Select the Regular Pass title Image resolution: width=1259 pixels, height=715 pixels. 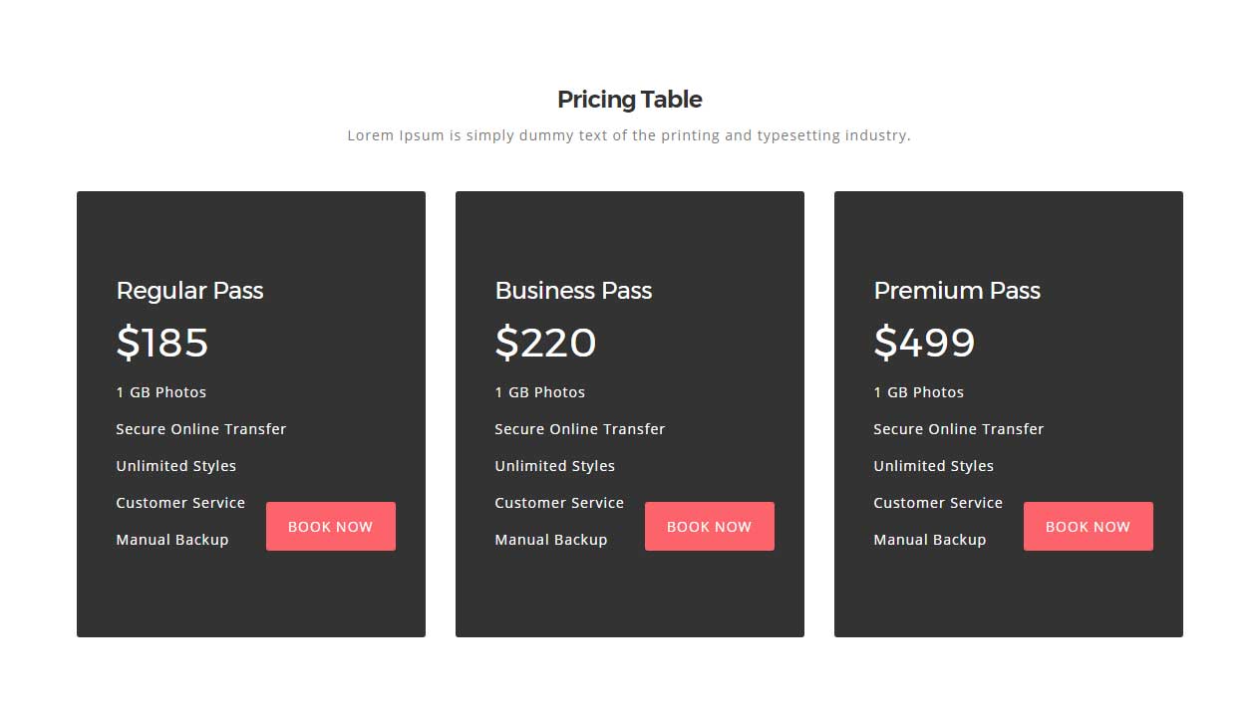click(x=189, y=291)
